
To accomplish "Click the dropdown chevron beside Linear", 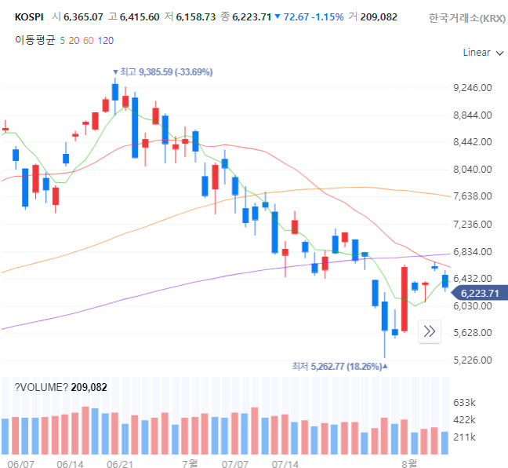I will [500, 53].
